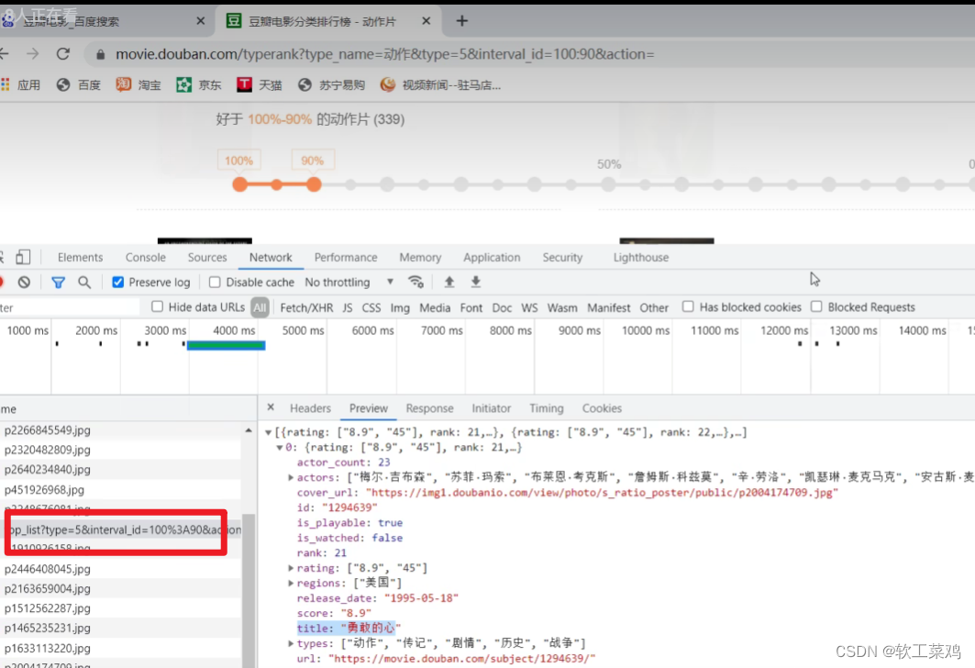The width and height of the screenshot is (975, 668).
Task: Open the Headers tab
Action: tap(310, 408)
